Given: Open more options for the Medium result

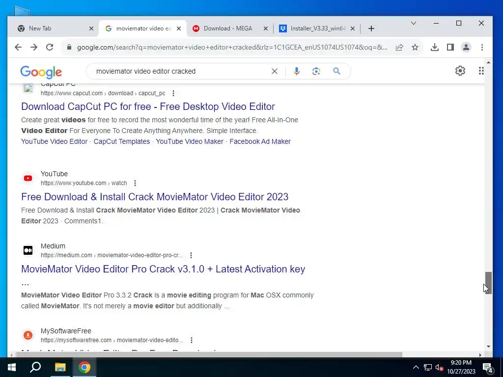Looking at the screenshot, I should point(191,255).
